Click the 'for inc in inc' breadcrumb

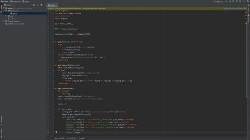pyautogui.click(x=71, y=138)
